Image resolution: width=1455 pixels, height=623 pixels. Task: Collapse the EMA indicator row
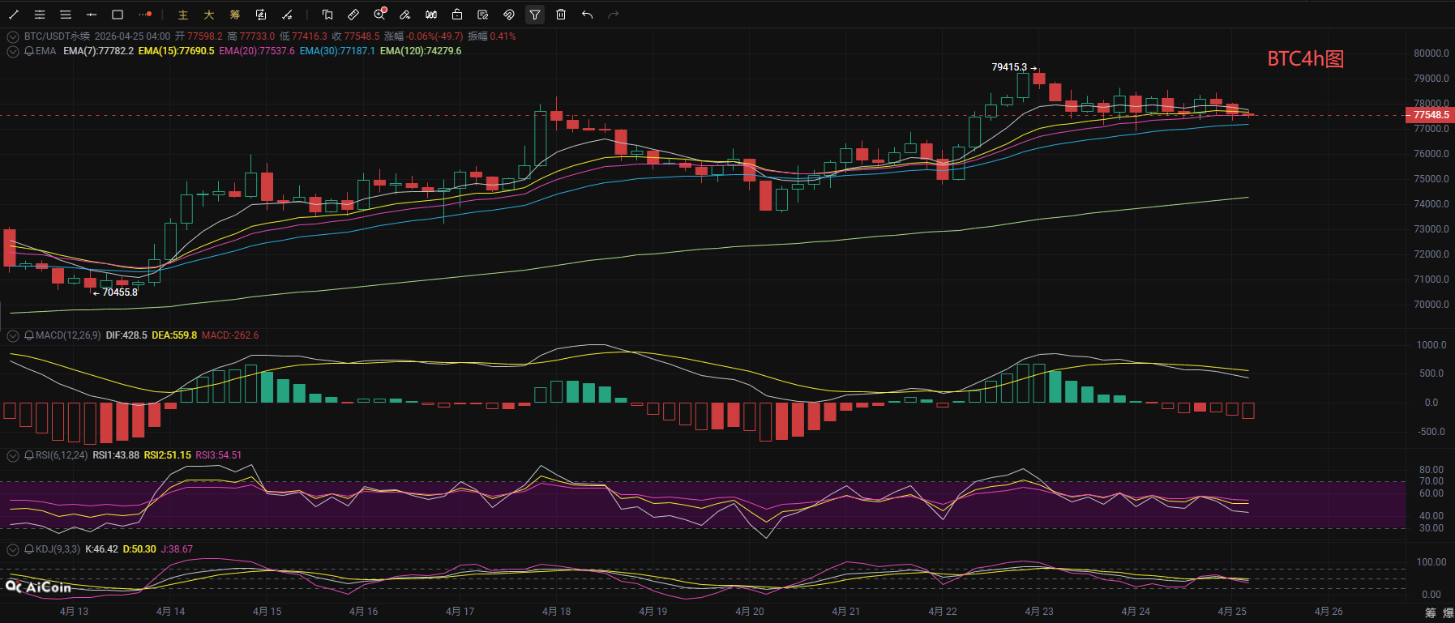(x=13, y=51)
